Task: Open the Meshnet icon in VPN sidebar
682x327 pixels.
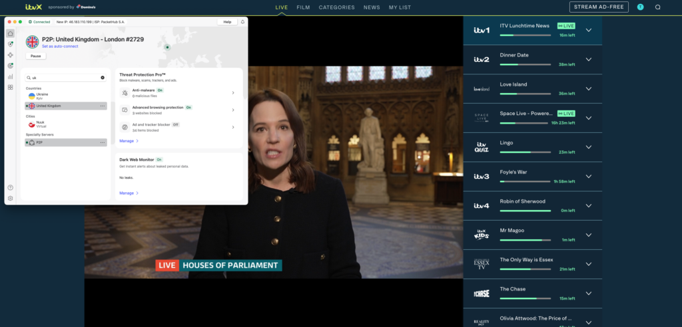Action: [11, 55]
